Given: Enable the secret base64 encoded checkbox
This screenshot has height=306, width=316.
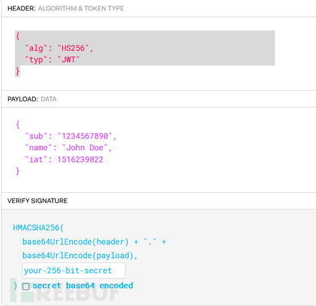Looking at the screenshot, I should coord(26,286).
